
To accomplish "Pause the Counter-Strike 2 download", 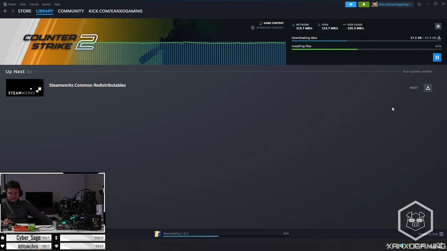I will [x=437, y=58].
